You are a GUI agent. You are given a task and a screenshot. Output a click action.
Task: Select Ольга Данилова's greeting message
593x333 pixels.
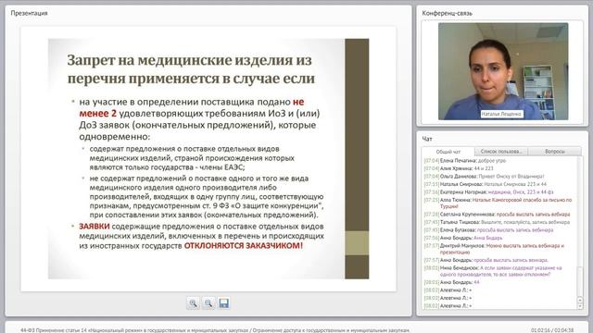[484, 177]
